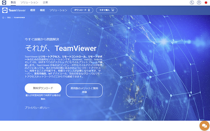Click 個人が非営利目的で利用する場合は無料 note
Viewport: 210px width, 131px height.
(43, 97)
